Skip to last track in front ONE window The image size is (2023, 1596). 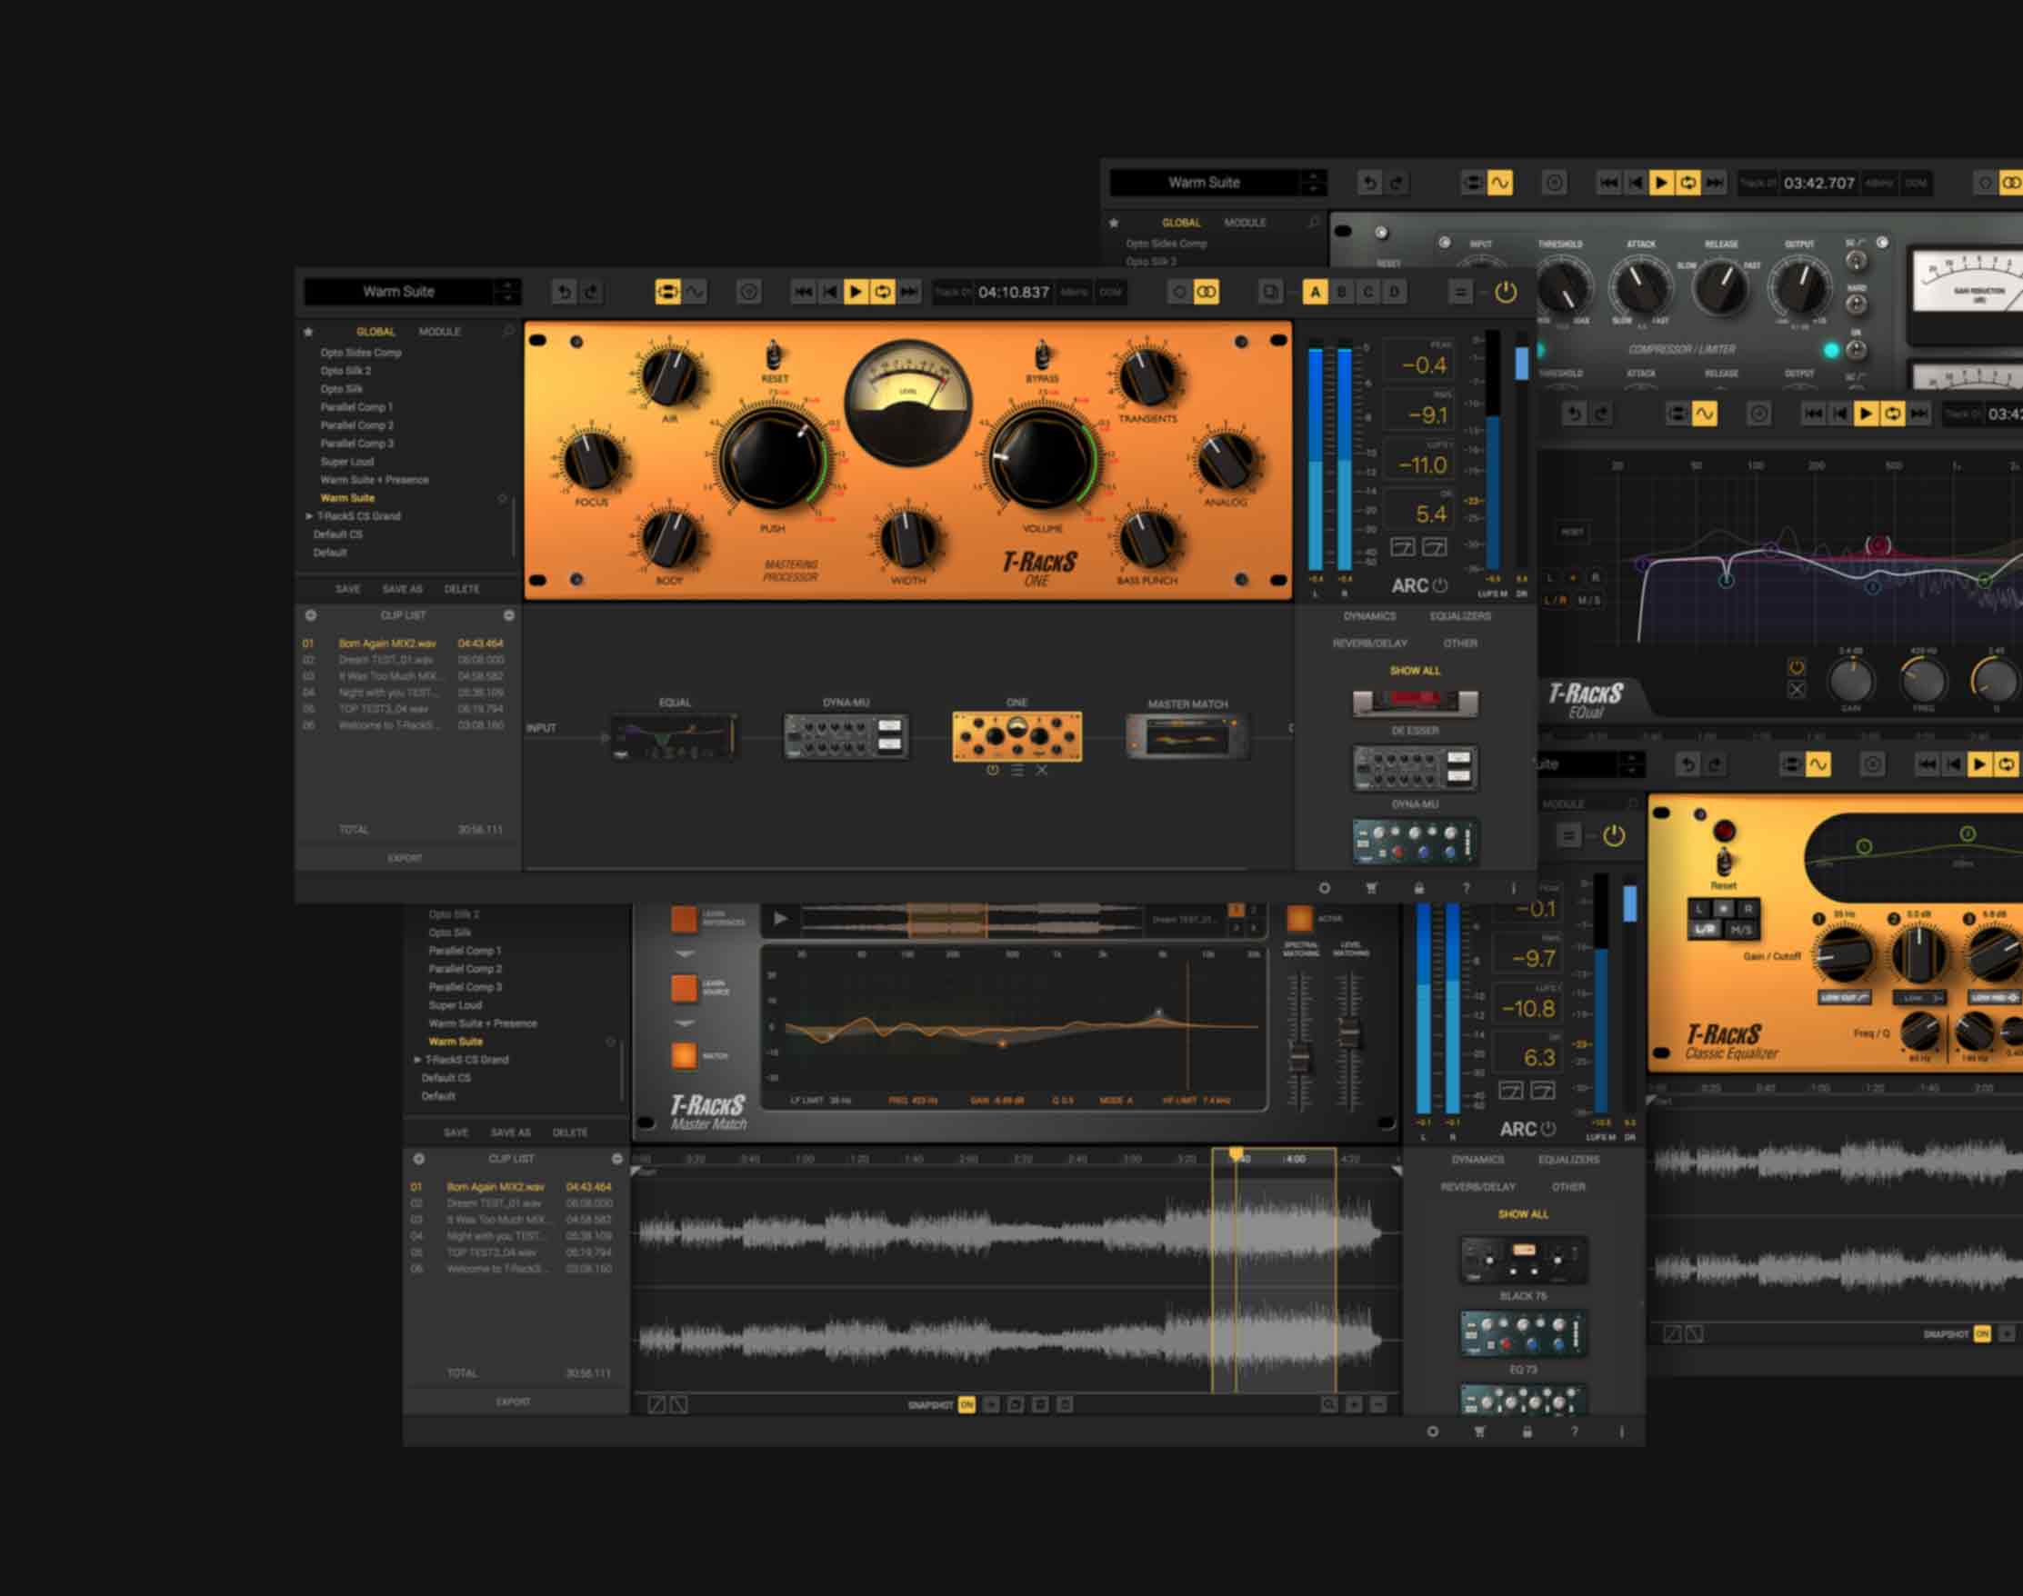tap(908, 293)
